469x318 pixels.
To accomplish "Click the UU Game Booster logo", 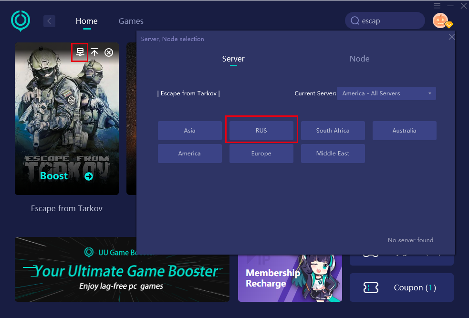I will click(x=21, y=21).
